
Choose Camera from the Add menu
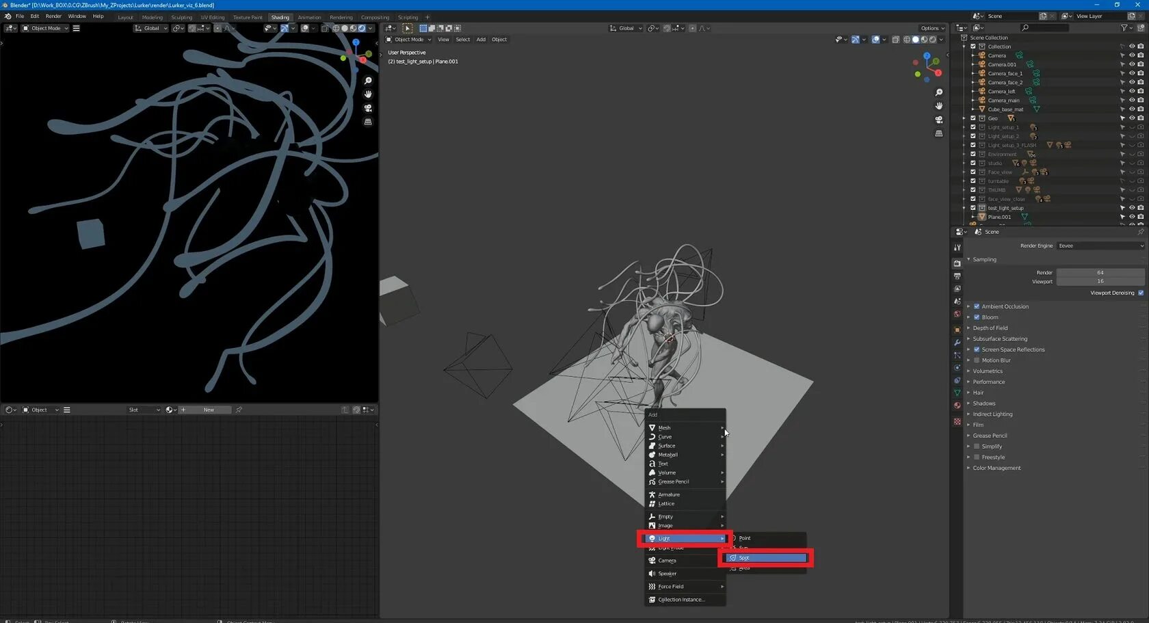(x=685, y=561)
